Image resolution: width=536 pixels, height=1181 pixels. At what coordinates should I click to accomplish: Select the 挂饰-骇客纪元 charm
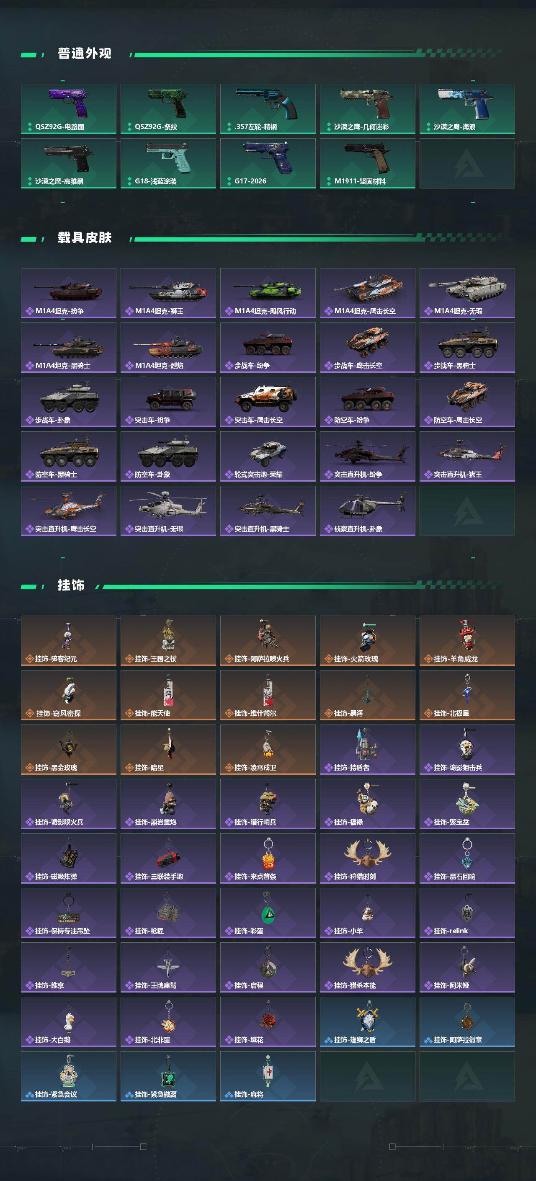pyautogui.click(x=68, y=640)
